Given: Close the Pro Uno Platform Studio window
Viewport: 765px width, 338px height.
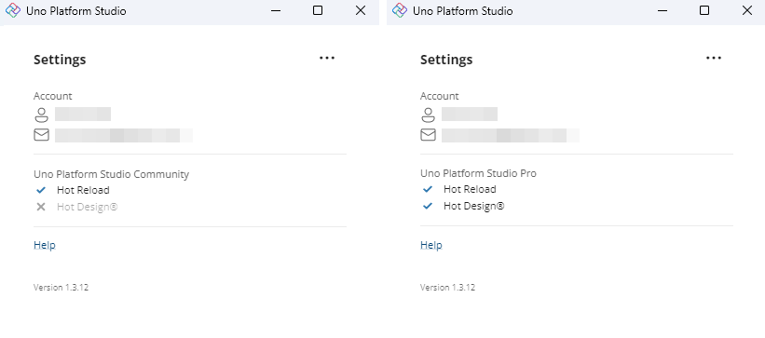Looking at the screenshot, I should coord(747,10).
